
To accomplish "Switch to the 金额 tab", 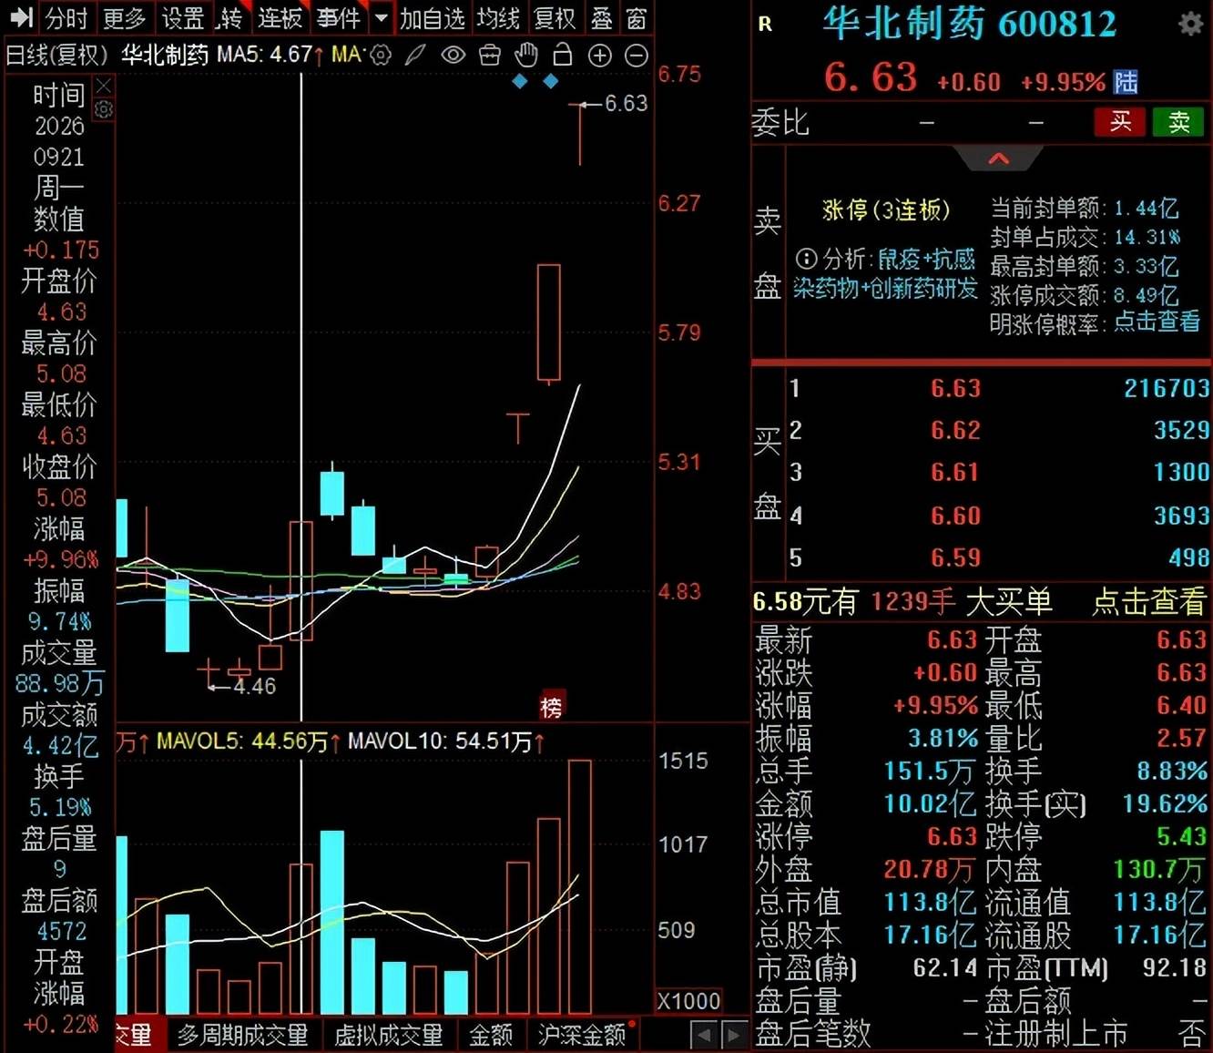I will point(491,1035).
